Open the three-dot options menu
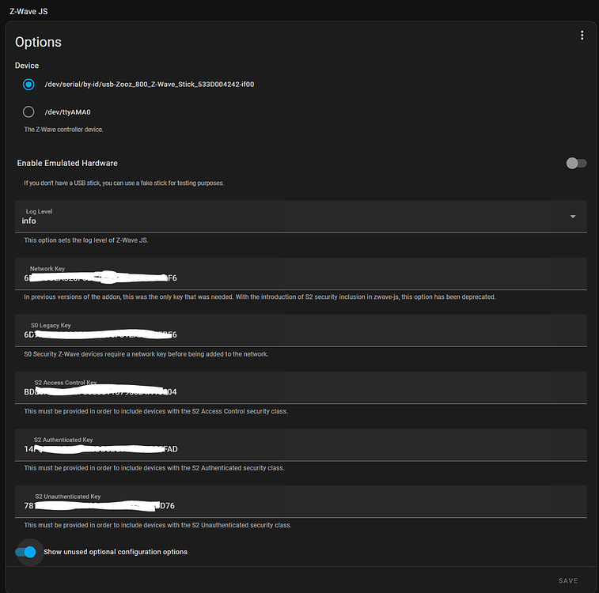 click(582, 36)
